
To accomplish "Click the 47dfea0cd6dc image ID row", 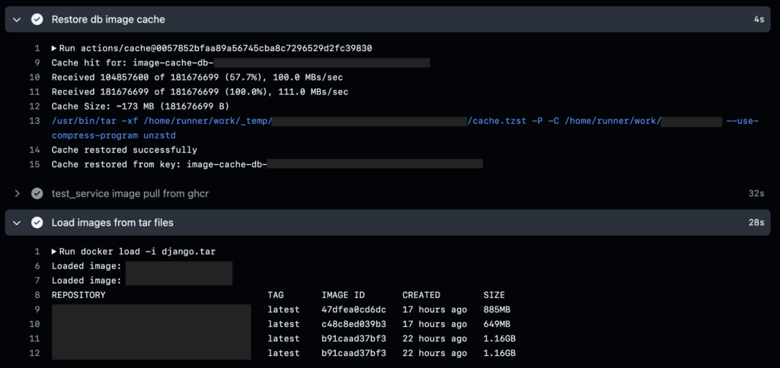I will 353,309.
